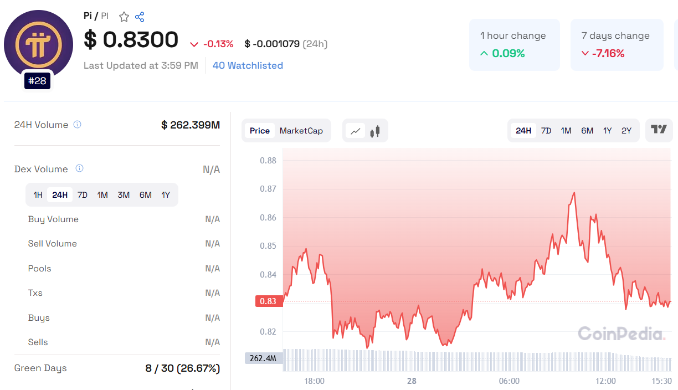Open the share icon beside Pi name
This screenshot has height=390, width=678.
(x=140, y=17)
